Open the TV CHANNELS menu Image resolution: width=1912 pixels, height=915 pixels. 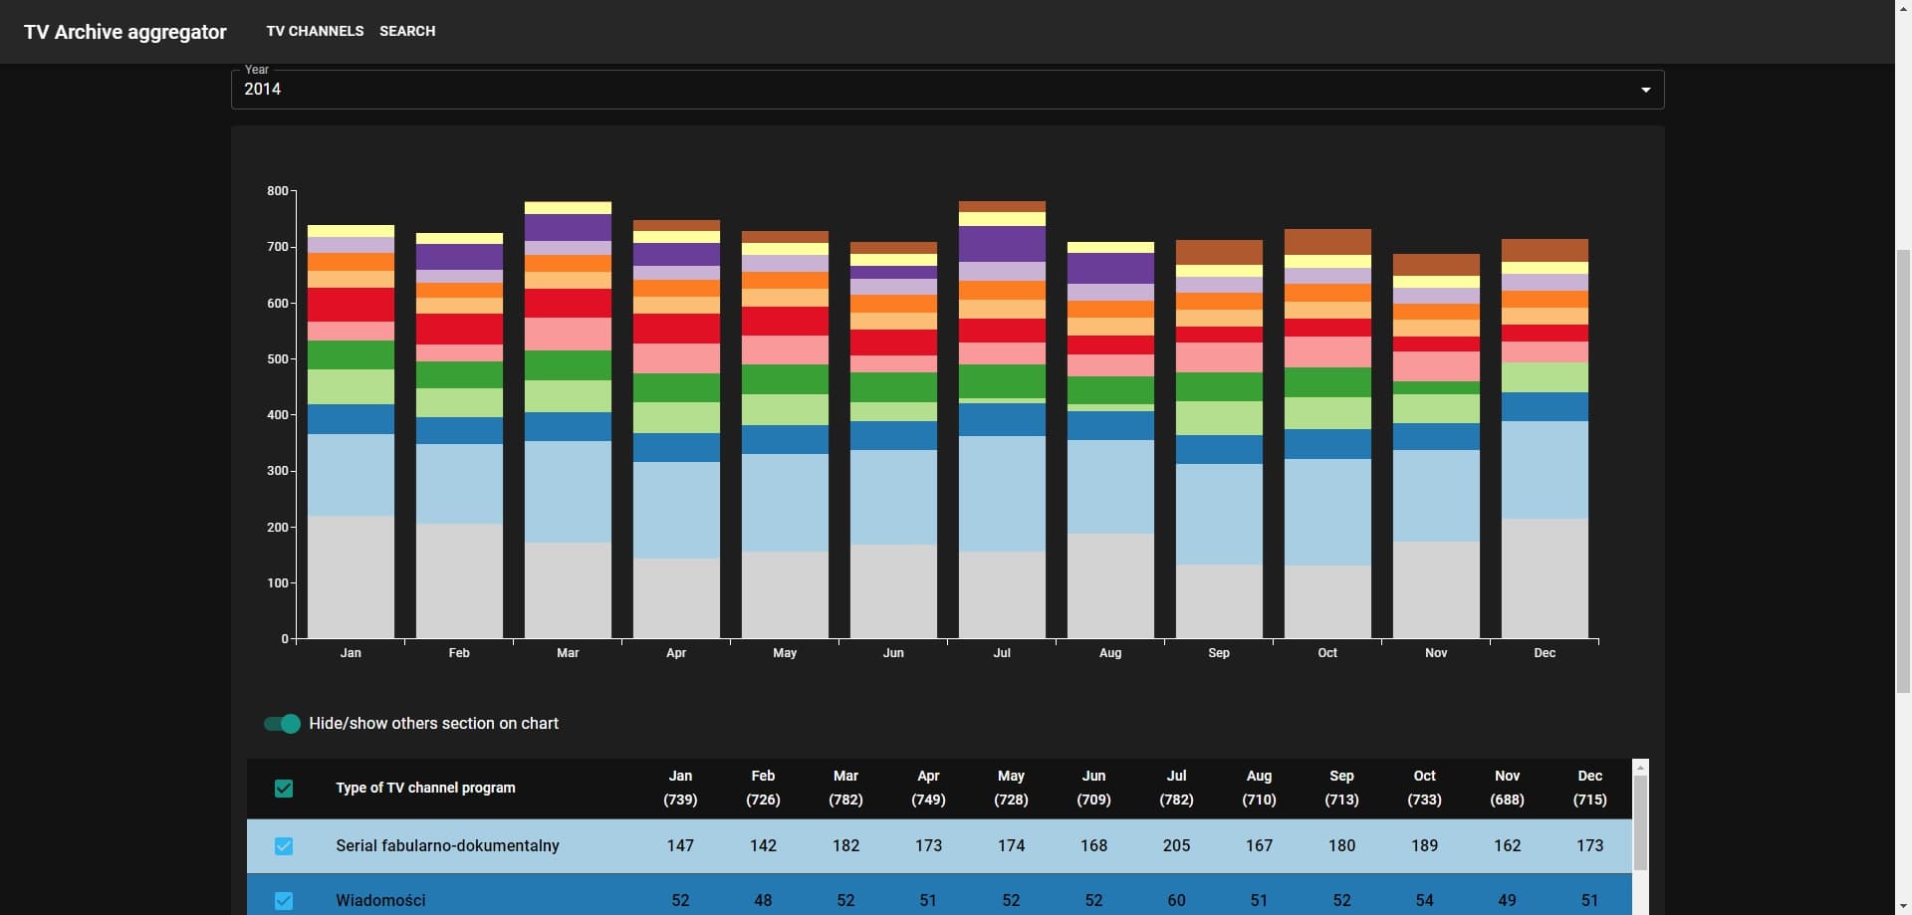pos(315,31)
